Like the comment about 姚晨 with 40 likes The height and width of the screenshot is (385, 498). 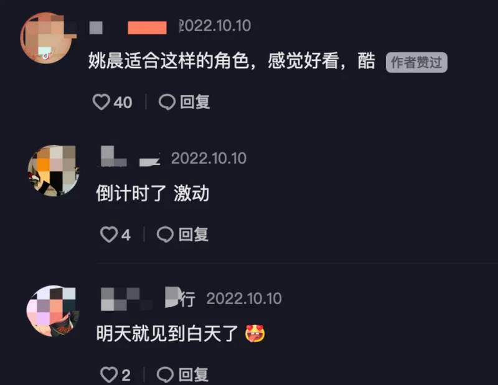click(101, 102)
